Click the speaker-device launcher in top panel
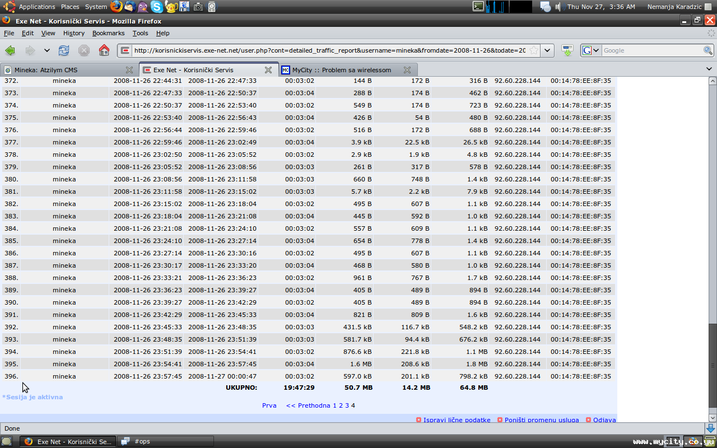This screenshot has height=448, width=717. coord(211,7)
